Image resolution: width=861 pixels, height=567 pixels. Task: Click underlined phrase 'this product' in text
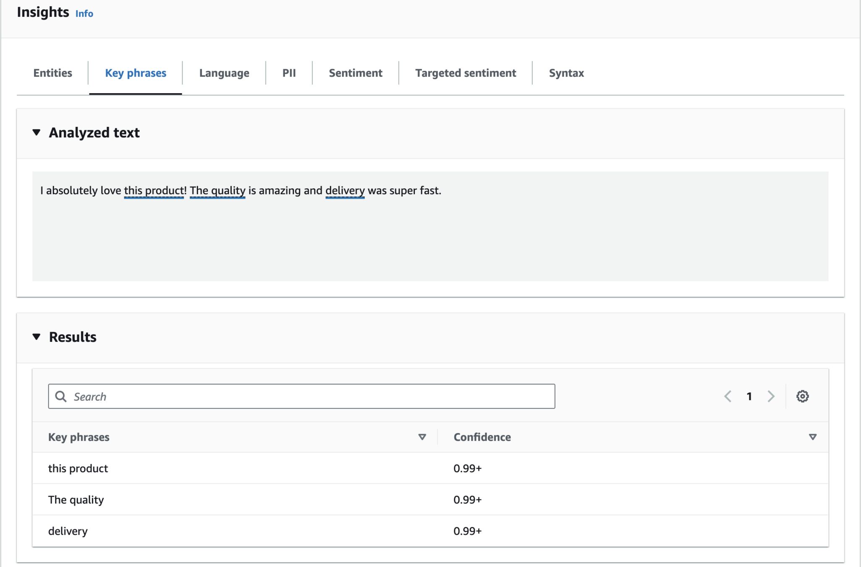point(154,191)
